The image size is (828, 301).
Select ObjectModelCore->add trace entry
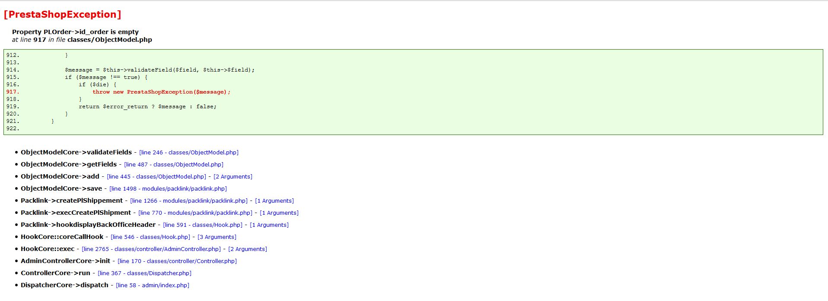point(60,176)
